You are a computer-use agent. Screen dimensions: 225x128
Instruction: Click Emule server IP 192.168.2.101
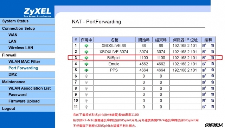pos(185,64)
